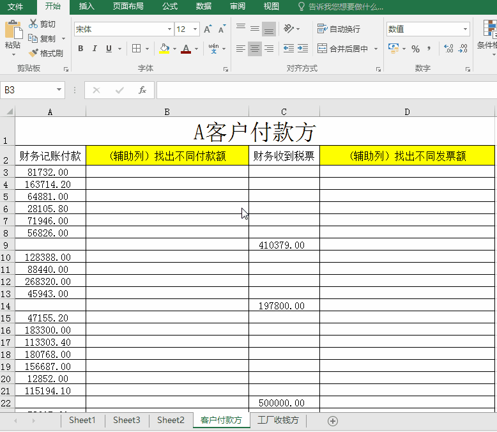Viewport: 497px width, 432px height.
Task: Open the font dialog launcher
Action: (226, 69)
